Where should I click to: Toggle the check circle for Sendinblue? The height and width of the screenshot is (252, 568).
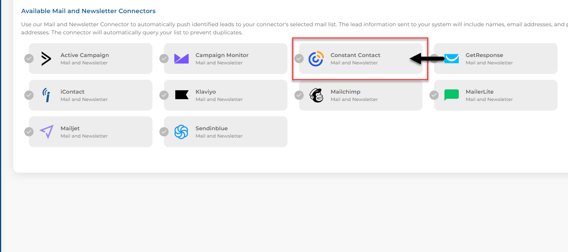164,132
